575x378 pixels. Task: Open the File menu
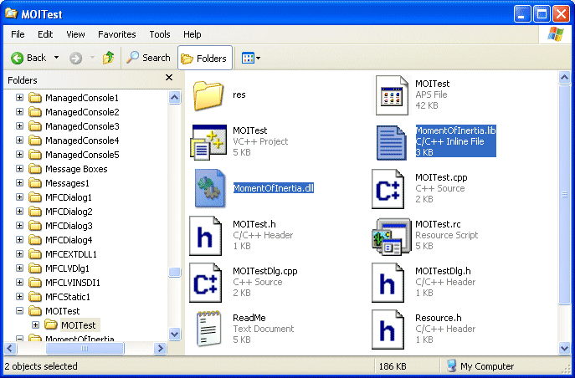18,34
